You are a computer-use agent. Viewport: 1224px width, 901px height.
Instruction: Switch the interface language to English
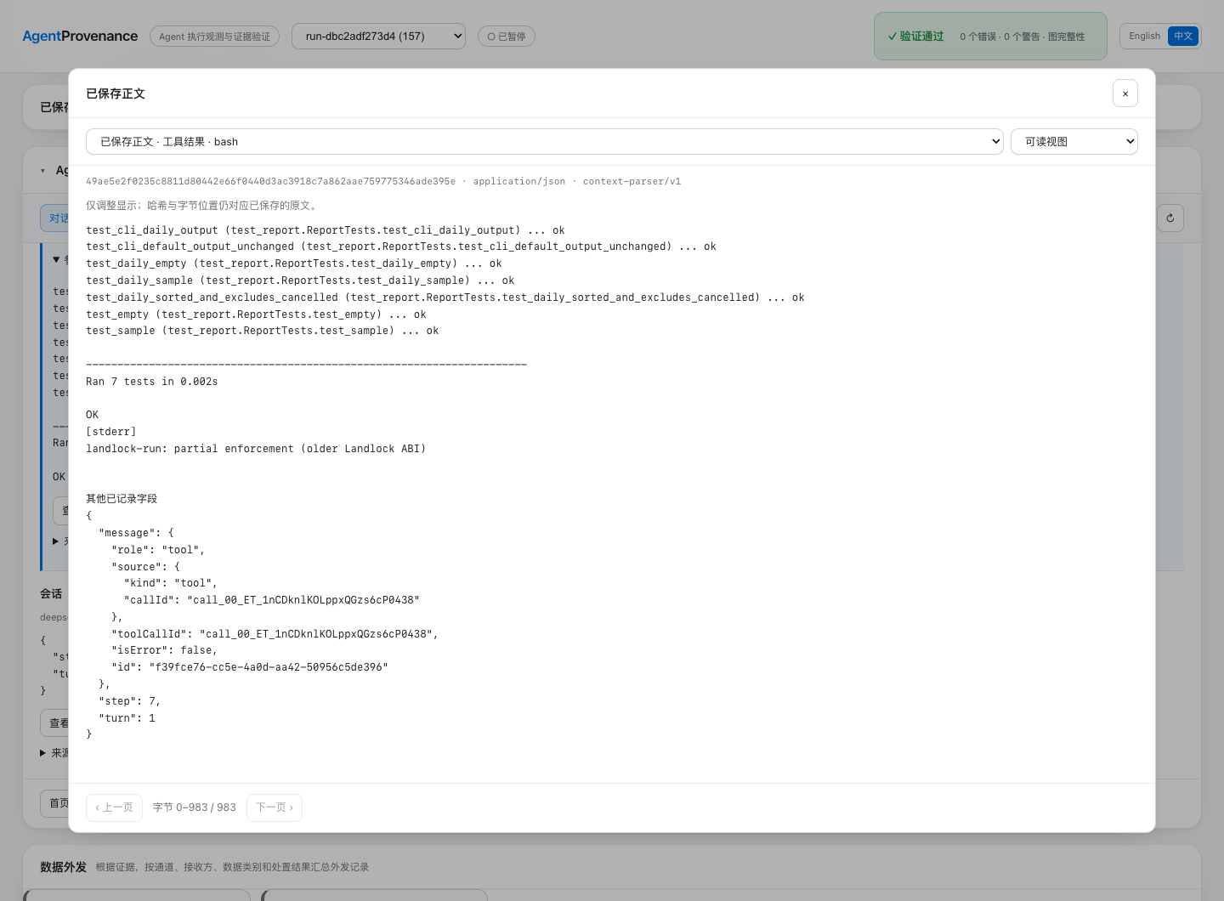coord(1144,36)
